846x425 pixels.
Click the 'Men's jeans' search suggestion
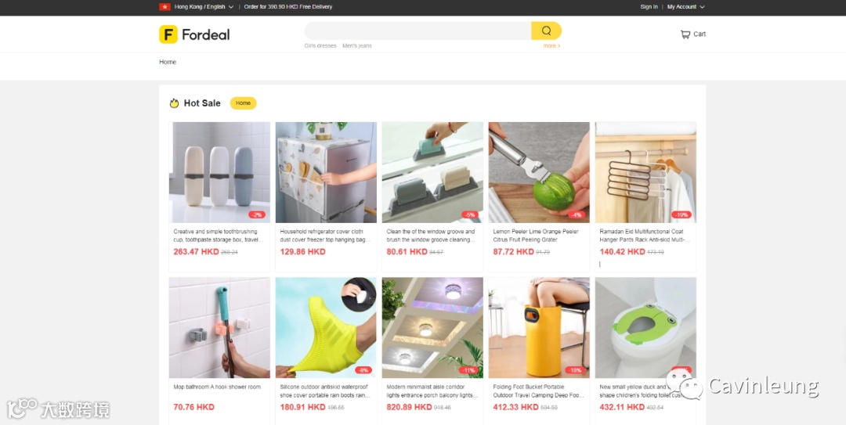(356, 46)
